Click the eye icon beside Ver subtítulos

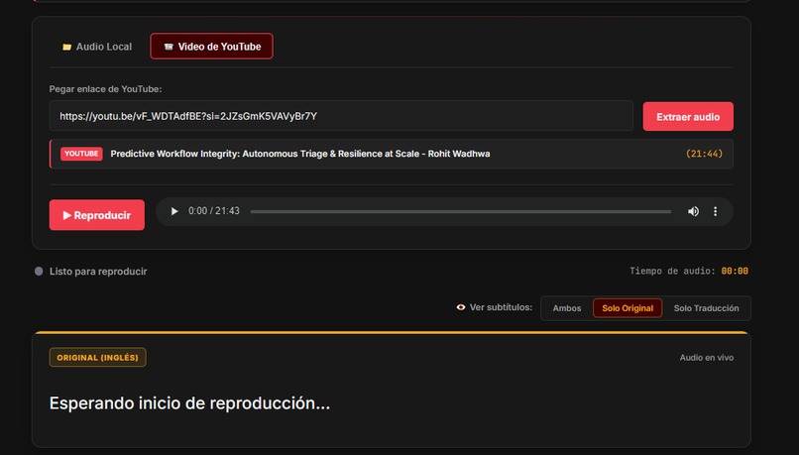coord(461,307)
